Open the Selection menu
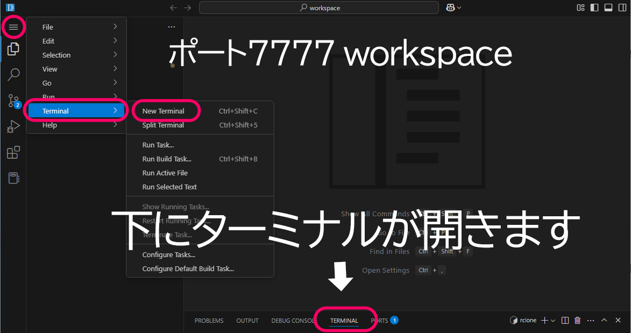The height and width of the screenshot is (333, 631). 76,55
